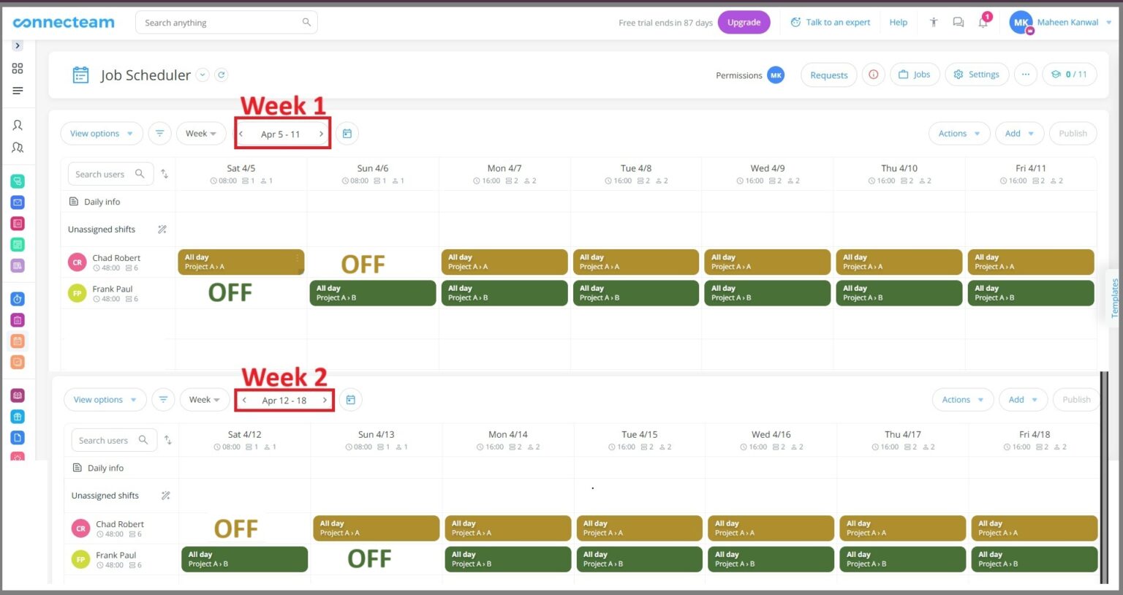Refresh the Job Scheduler using the refresh icon
Screen dimensions: 1123x595
(222, 75)
